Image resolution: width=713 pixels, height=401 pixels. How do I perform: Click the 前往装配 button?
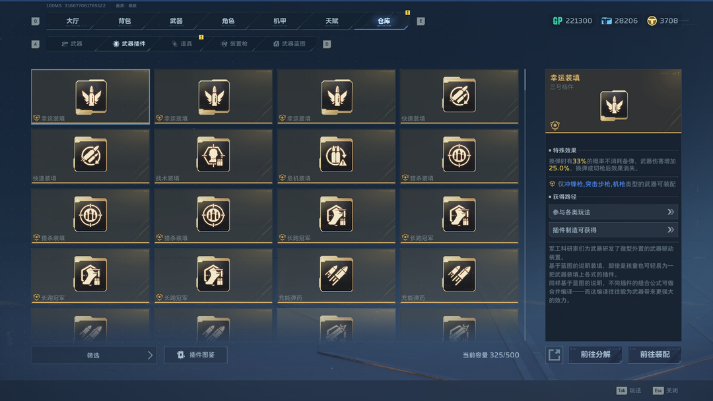pos(654,355)
